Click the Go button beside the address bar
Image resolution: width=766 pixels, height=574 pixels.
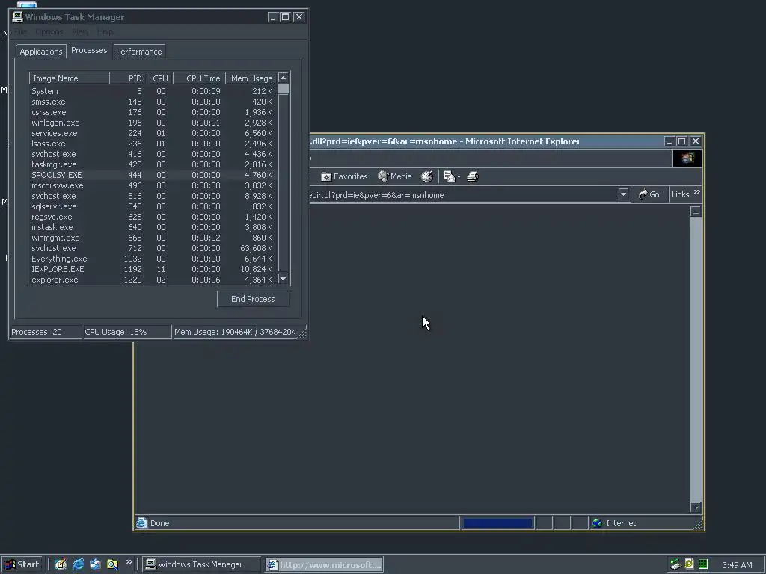pyautogui.click(x=649, y=194)
